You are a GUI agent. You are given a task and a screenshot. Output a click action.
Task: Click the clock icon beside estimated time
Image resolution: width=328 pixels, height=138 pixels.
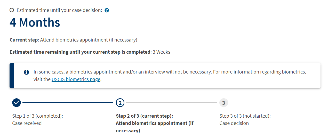(12, 10)
